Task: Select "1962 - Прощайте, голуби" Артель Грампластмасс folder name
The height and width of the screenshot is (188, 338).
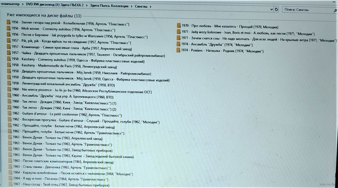Action: [68, 132]
